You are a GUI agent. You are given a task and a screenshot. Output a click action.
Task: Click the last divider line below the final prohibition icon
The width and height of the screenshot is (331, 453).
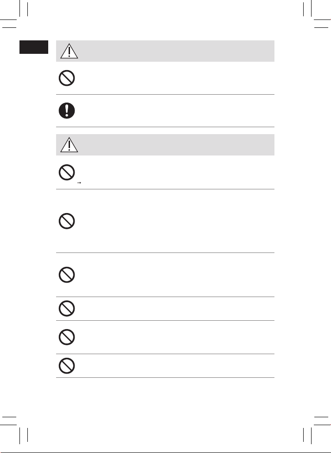point(165,378)
